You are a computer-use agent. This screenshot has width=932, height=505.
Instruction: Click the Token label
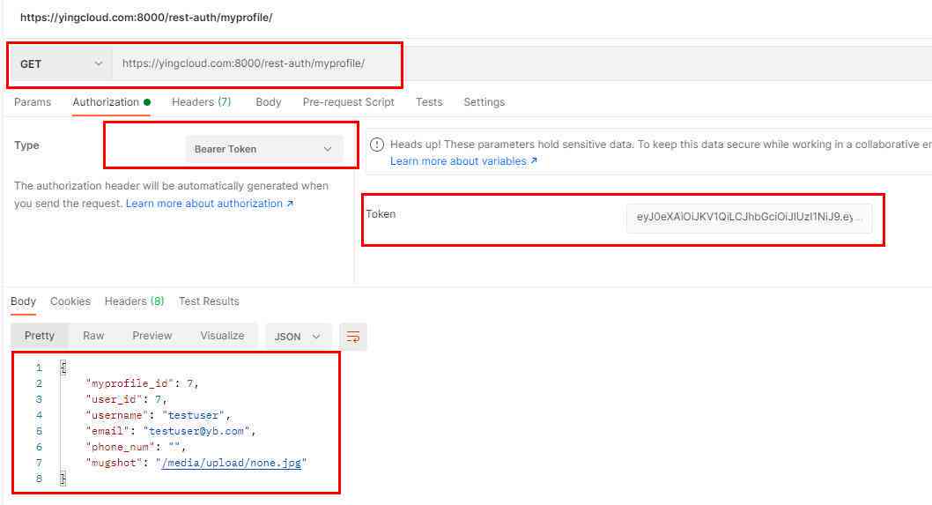[x=381, y=214]
